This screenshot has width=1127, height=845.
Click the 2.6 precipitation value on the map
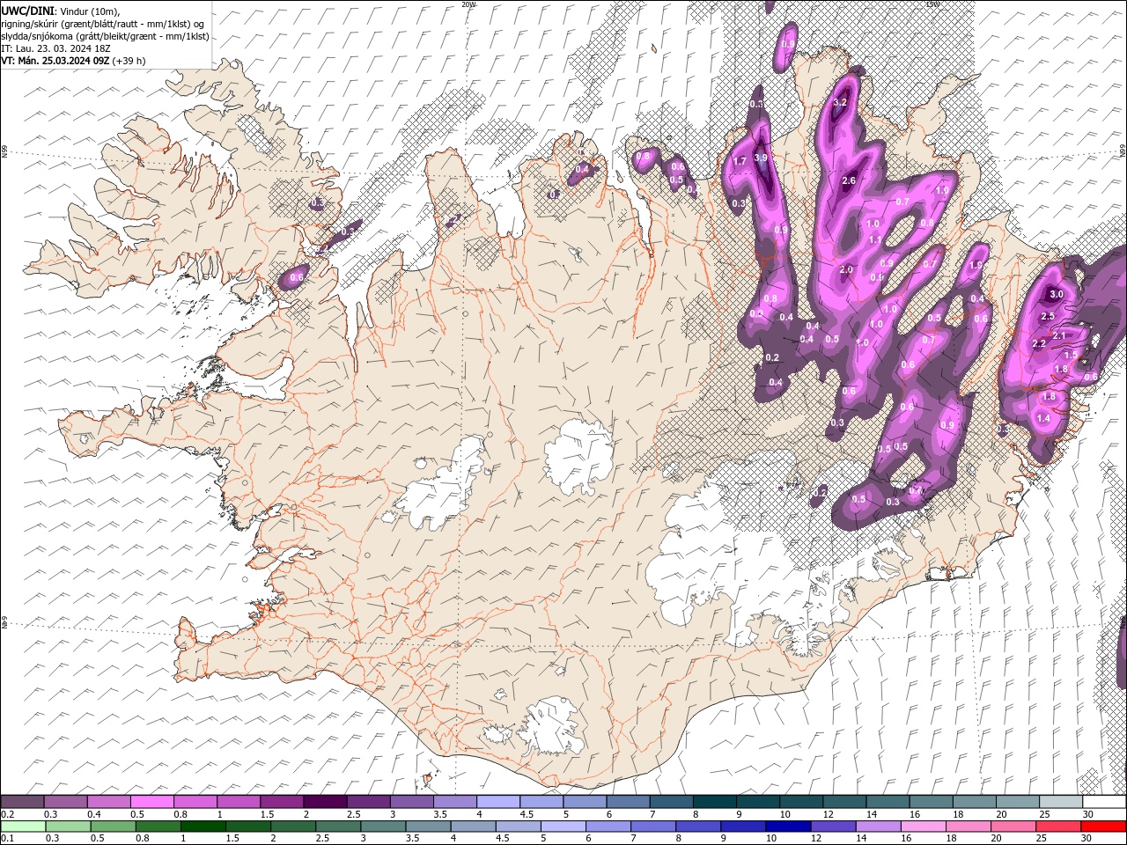click(849, 180)
